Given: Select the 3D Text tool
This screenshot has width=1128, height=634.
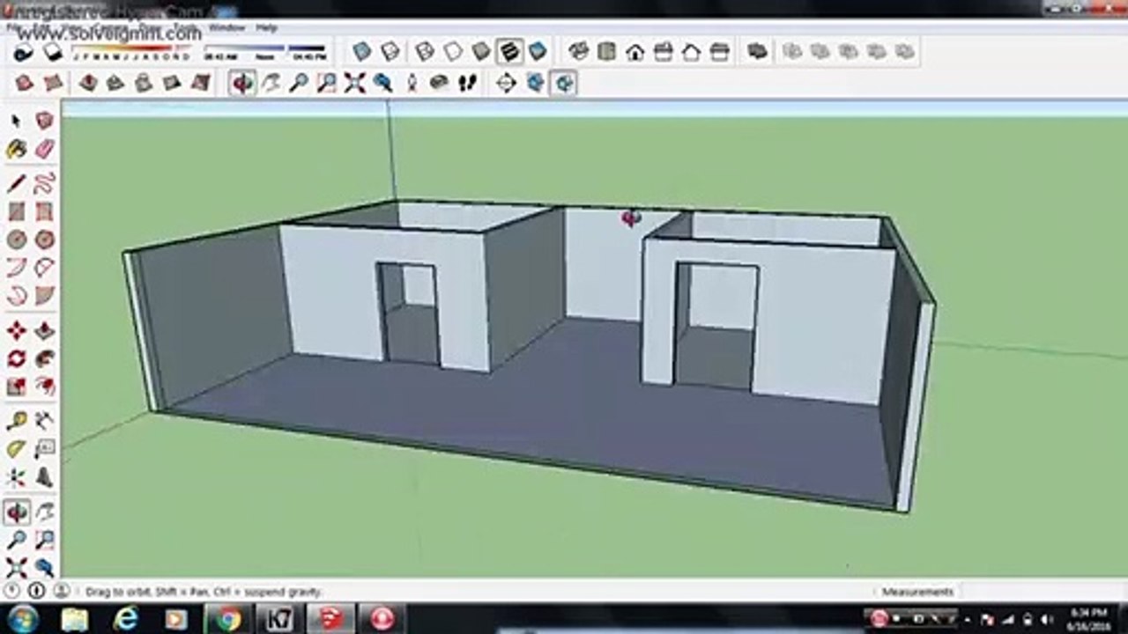Looking at the screenshot, I should [x=44, y=478].
